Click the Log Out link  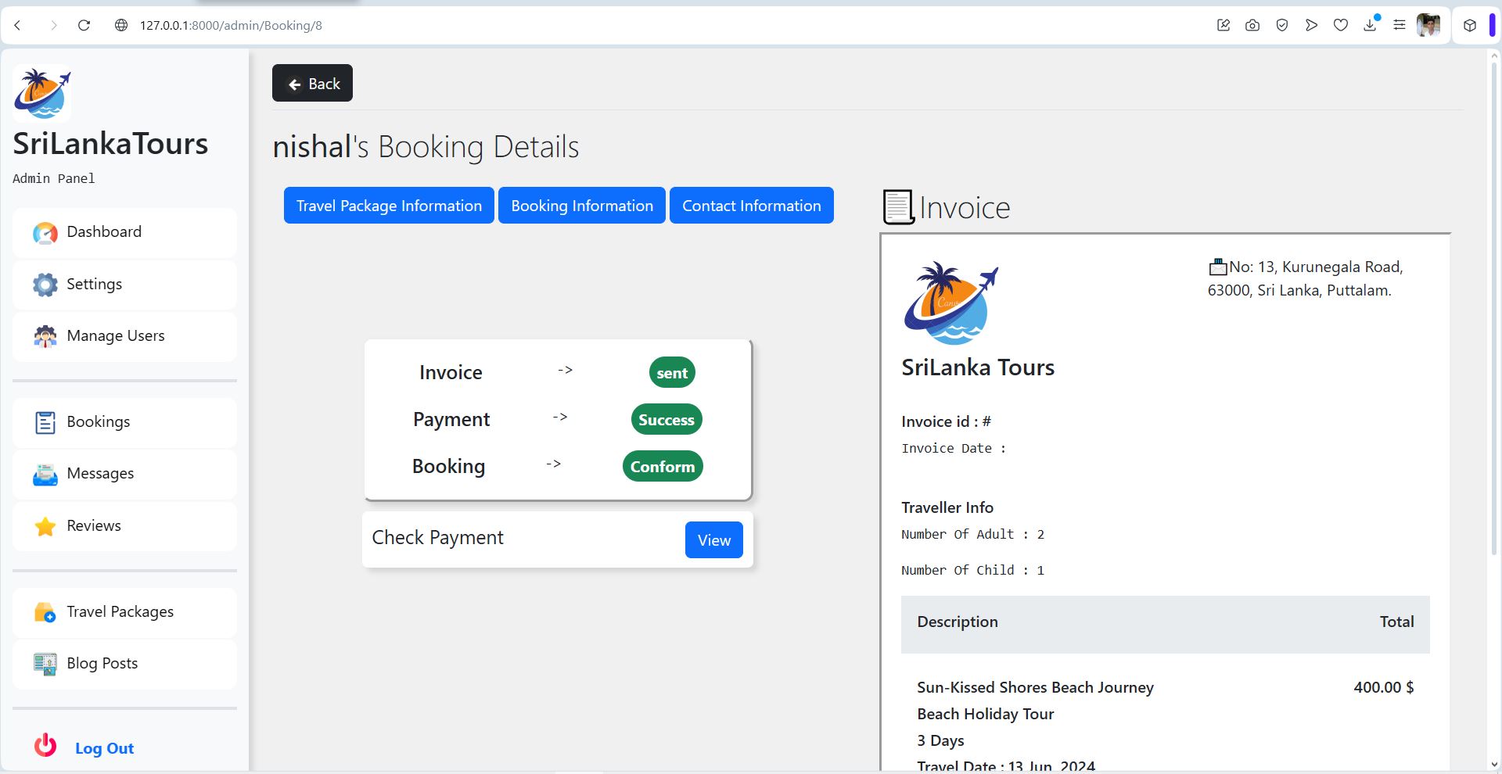pos(104,748)
